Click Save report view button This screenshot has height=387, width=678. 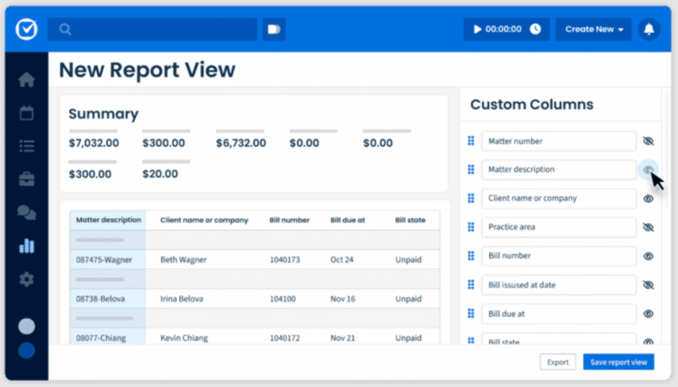pyautogui.click(x=618, y=362)
